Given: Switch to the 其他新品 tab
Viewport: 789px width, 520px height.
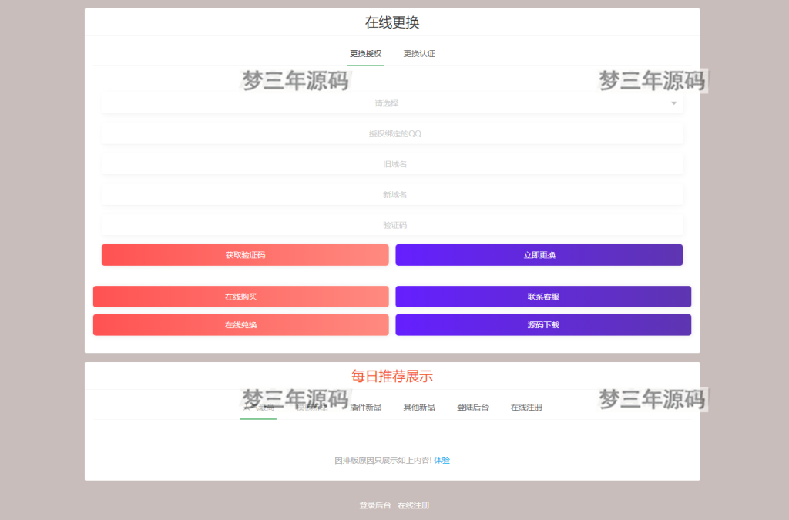Looking at the screenshot, I should click(x=419, y=407).
